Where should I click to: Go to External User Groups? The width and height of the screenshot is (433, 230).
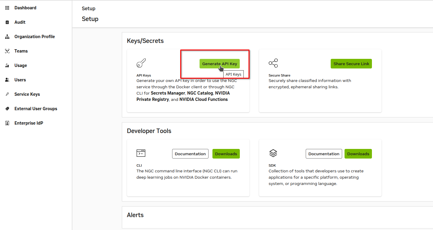pos(36,109)
